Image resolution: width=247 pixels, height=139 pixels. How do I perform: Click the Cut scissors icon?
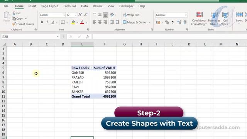[14, 13]
